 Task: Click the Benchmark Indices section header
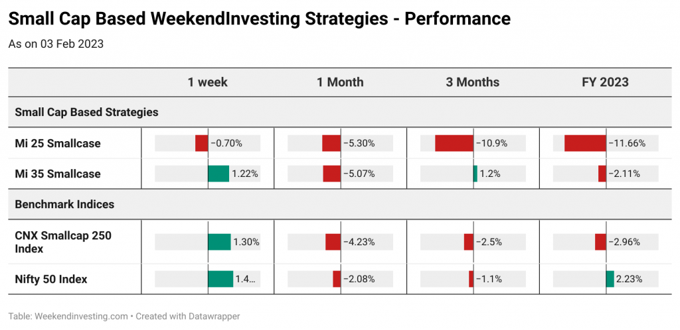(64, 204)
